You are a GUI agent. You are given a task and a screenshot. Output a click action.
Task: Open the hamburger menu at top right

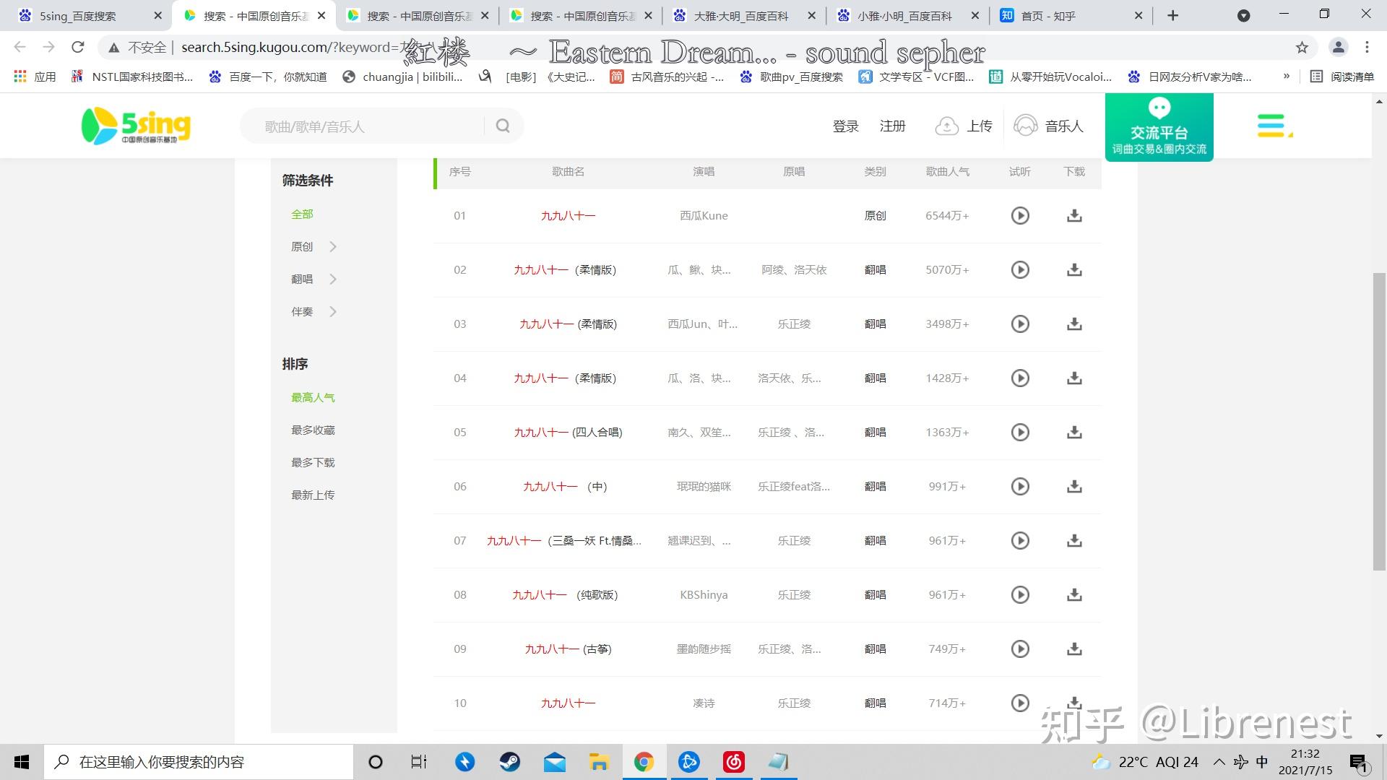1273,126
